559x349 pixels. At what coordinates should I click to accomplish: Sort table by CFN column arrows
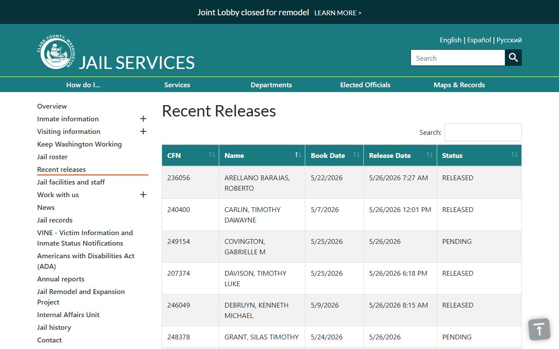tap(212, 155)
